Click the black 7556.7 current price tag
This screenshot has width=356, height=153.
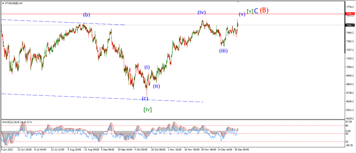350,25
